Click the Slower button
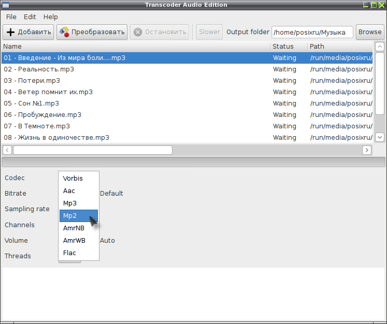 tap(209, 32)
